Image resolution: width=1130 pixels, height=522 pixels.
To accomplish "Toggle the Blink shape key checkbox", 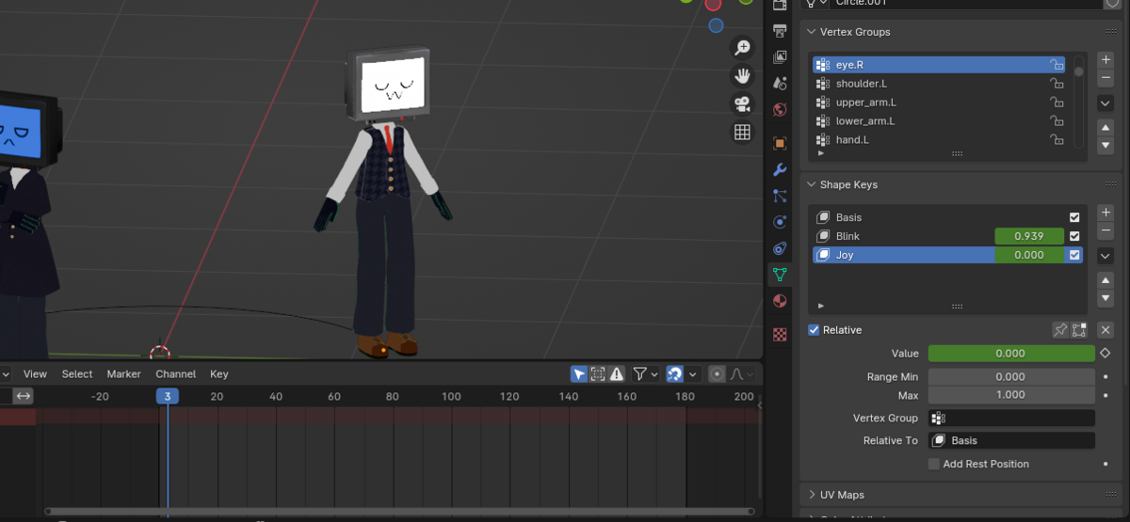I will [x=1074, y=236].
